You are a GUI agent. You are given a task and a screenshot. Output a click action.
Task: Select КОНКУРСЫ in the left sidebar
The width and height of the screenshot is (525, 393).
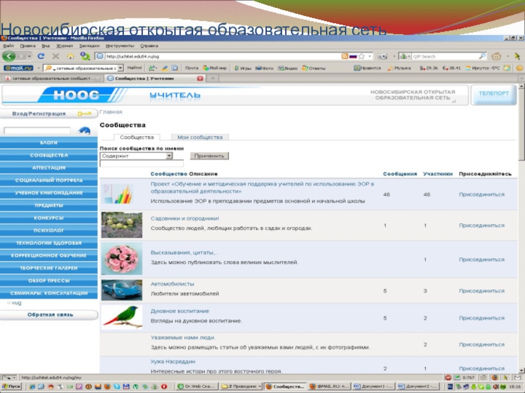[x=49, y=217]
